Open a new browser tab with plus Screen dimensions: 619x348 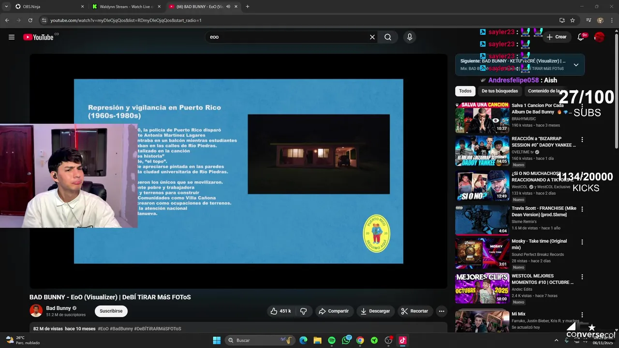(248, 7)
